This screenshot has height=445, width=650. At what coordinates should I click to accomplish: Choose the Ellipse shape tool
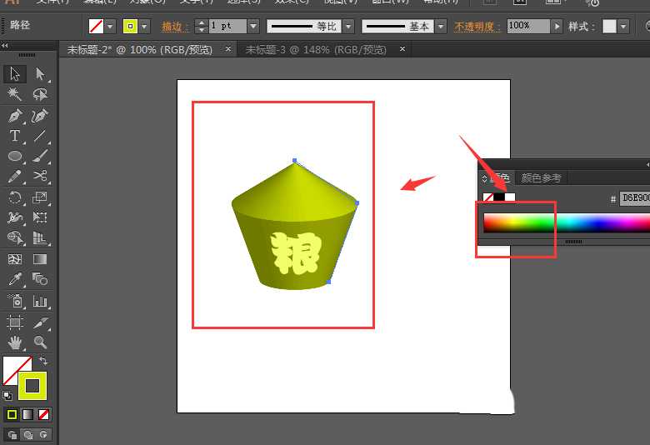[15, 156]
